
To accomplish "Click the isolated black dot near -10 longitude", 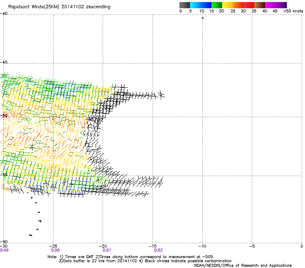I will tap(203, 18).
